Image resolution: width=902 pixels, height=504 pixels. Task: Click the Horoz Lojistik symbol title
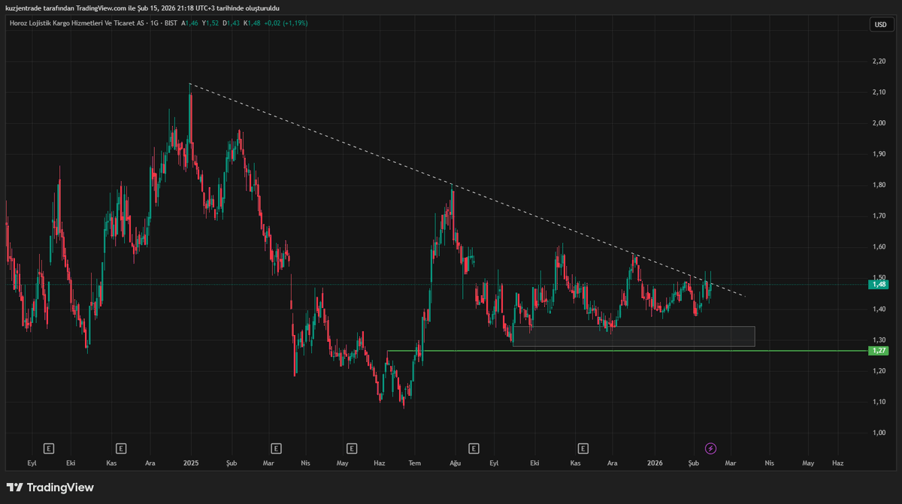coord(77,23)
